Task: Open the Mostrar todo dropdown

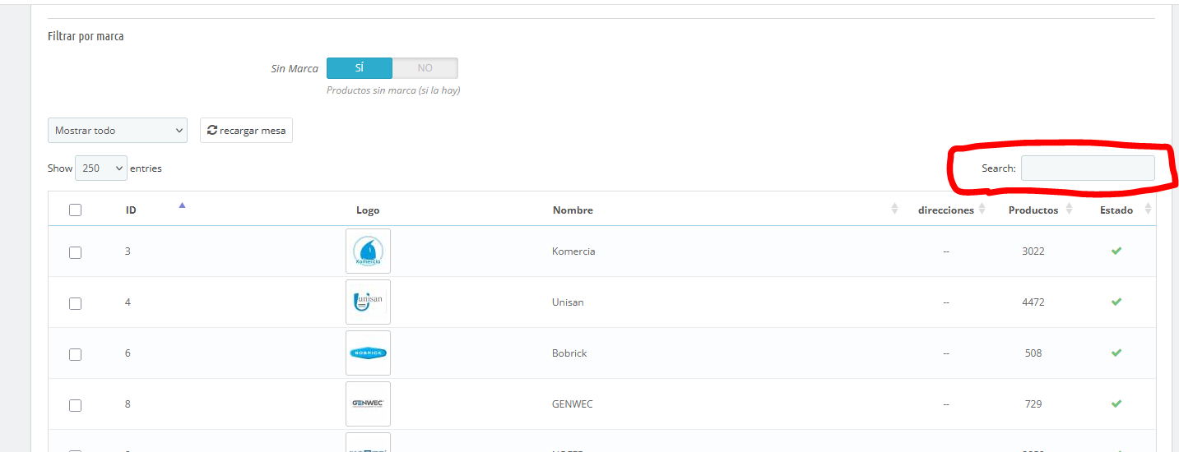Action: pyautogui.click(x=118, y=131)
